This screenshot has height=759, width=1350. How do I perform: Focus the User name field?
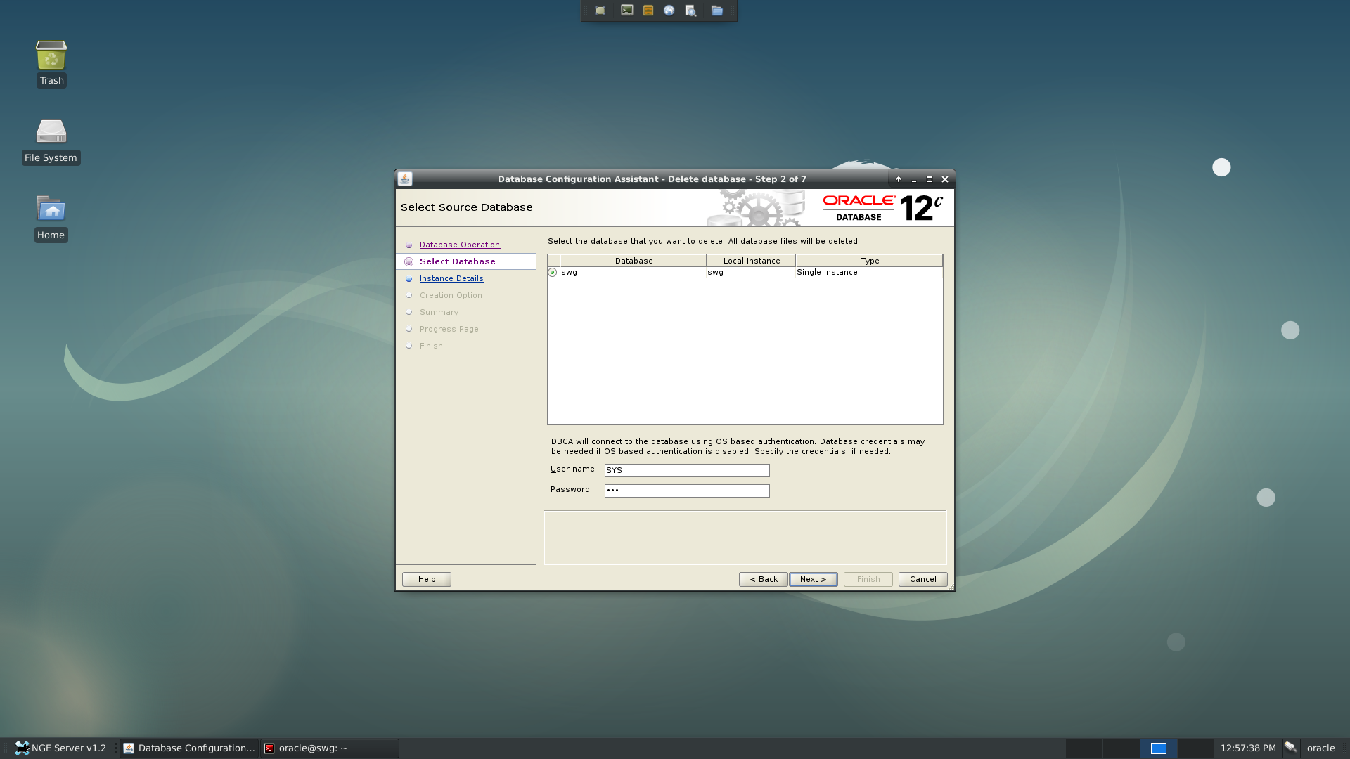tap(687, 470)
